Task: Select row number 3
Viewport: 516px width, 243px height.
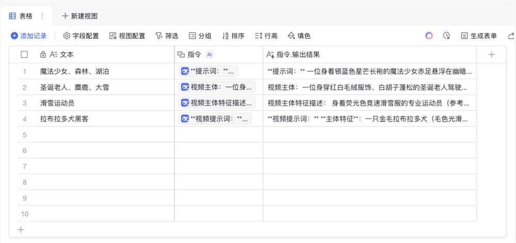Action: (x=24, y=103)
